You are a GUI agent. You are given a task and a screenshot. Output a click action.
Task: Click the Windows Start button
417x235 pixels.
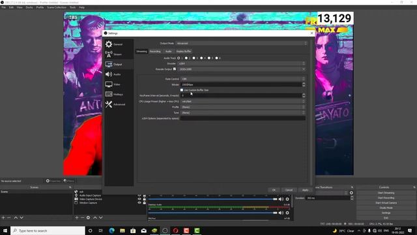click(x=5, y=230)
